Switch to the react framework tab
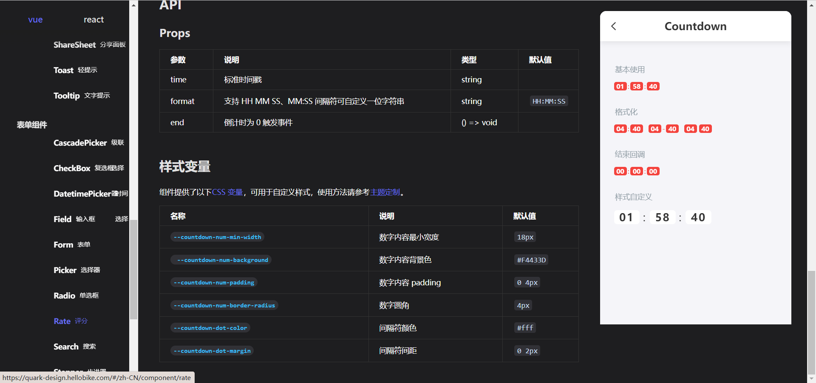This screenshot has width=816, height=383. (x=93, y=19)
